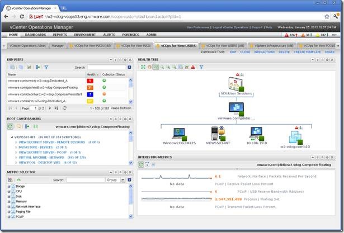Open the FORENSICS menu

click(x=130, y=35)
